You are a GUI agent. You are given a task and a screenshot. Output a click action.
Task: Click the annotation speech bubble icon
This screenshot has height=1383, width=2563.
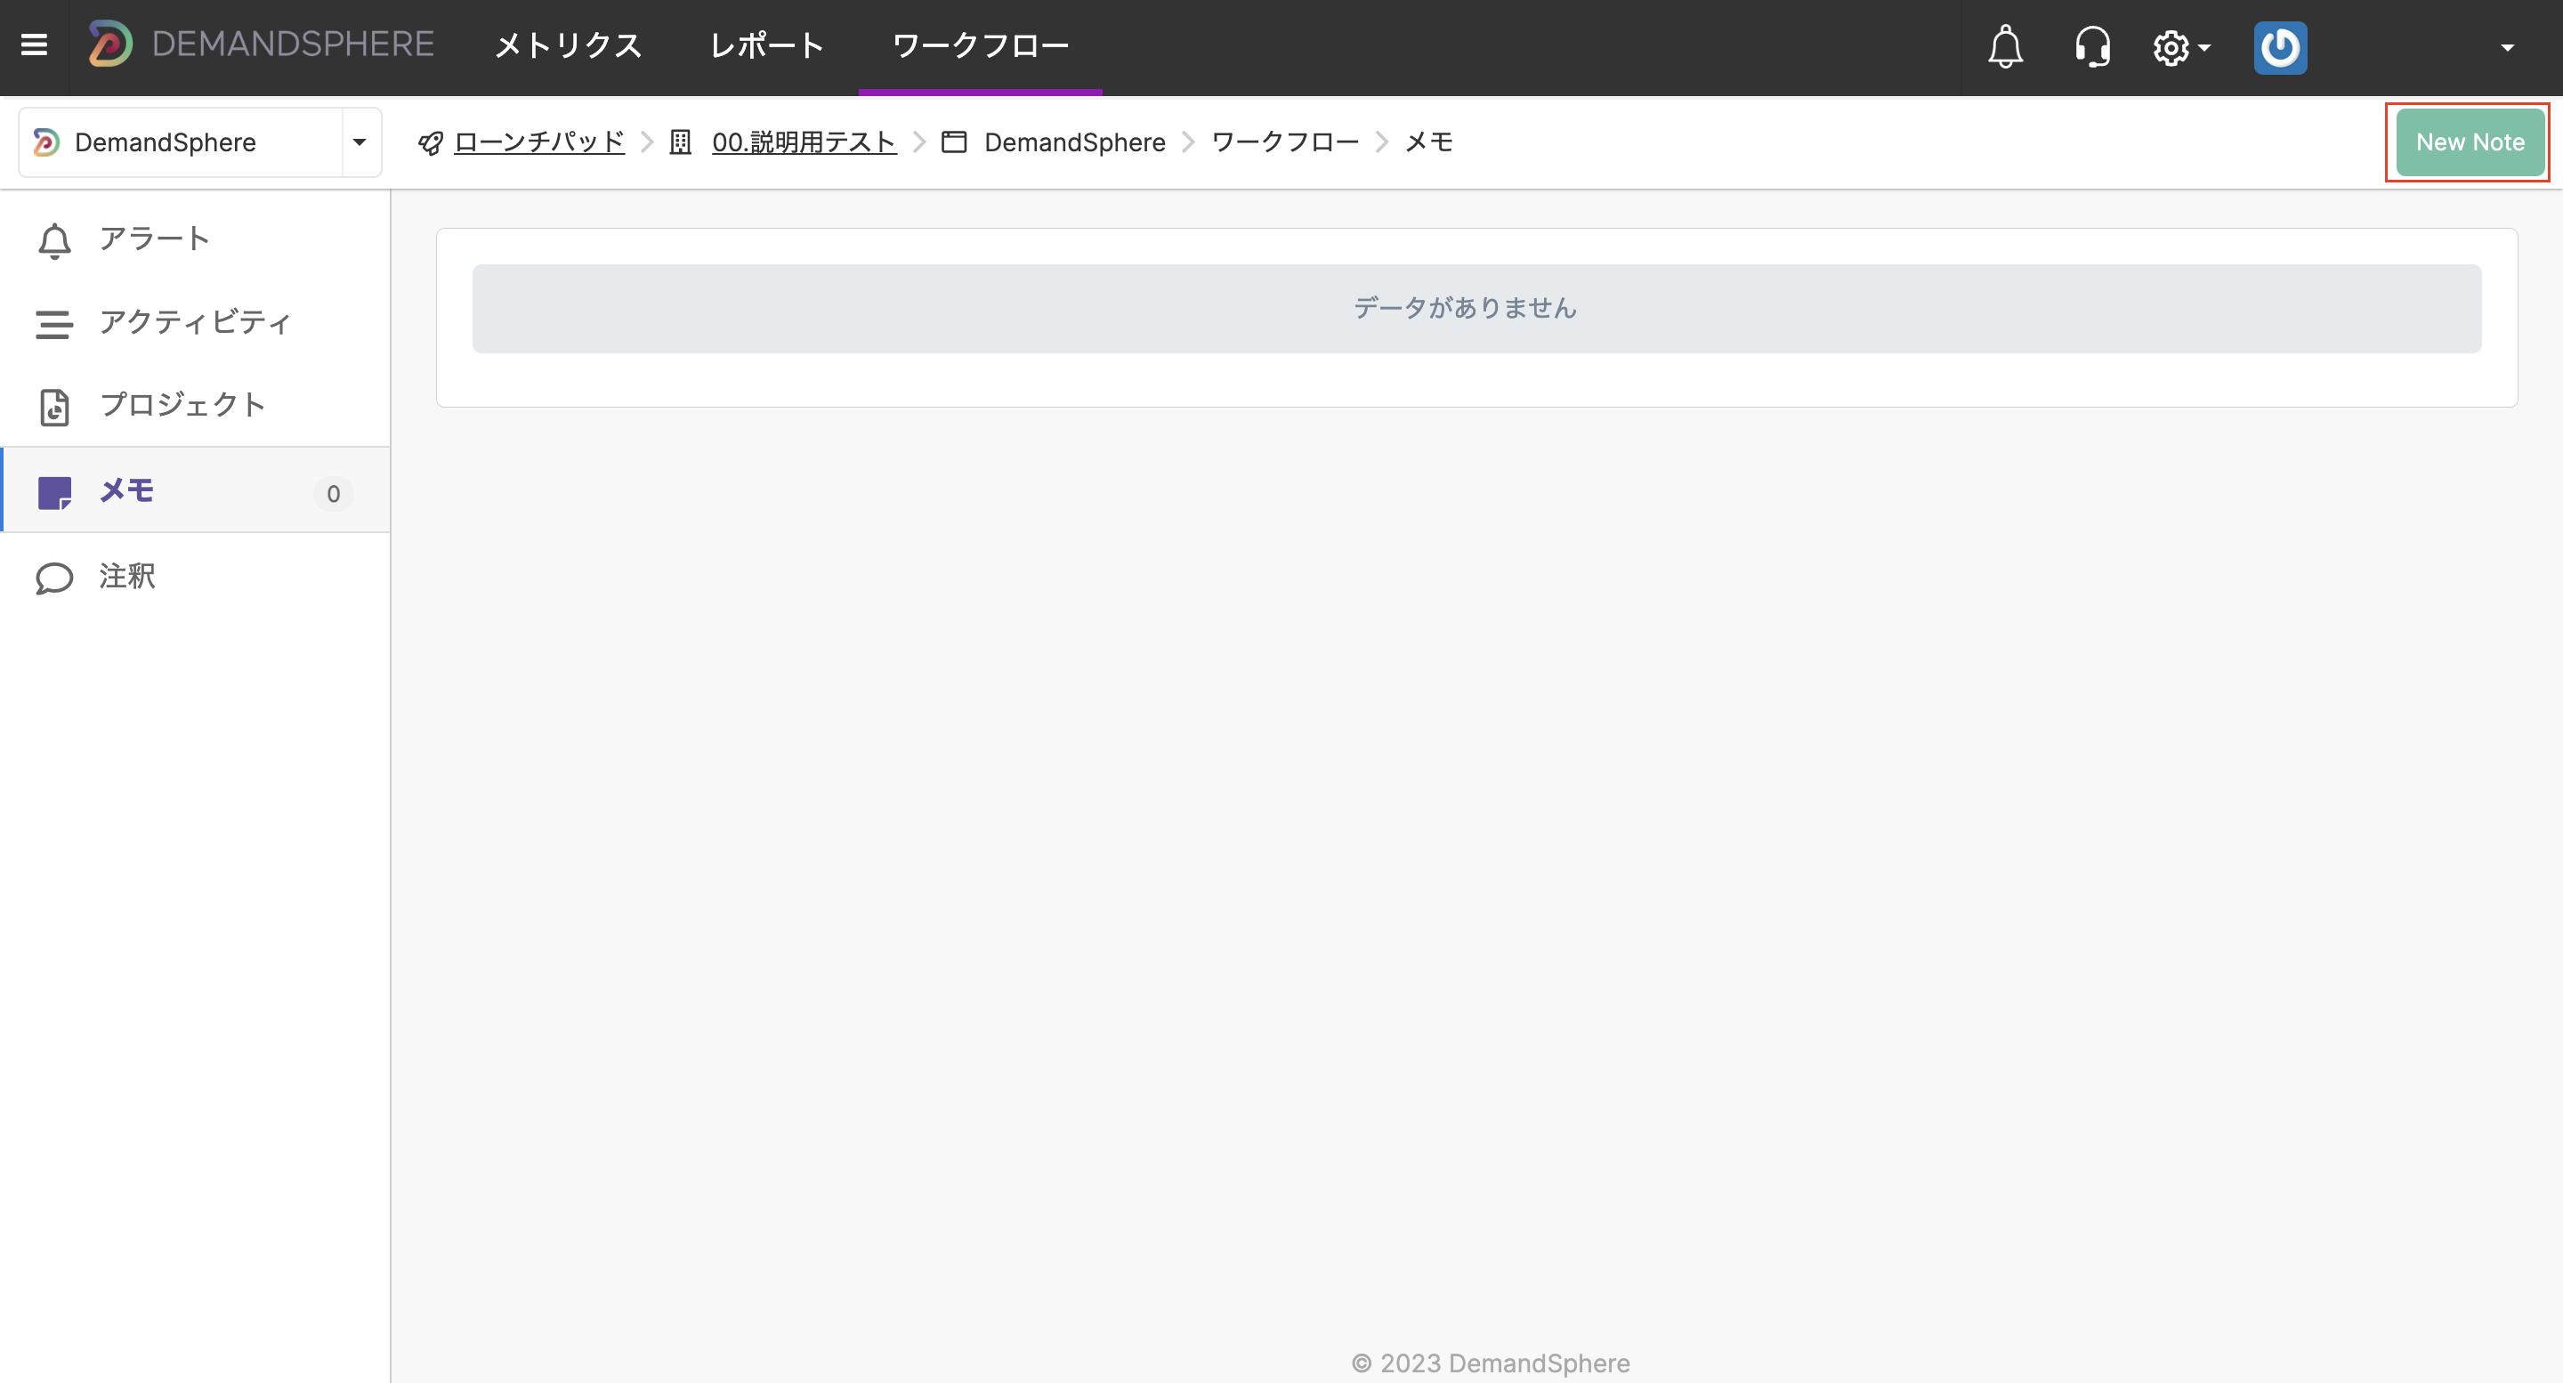point(53,578)
